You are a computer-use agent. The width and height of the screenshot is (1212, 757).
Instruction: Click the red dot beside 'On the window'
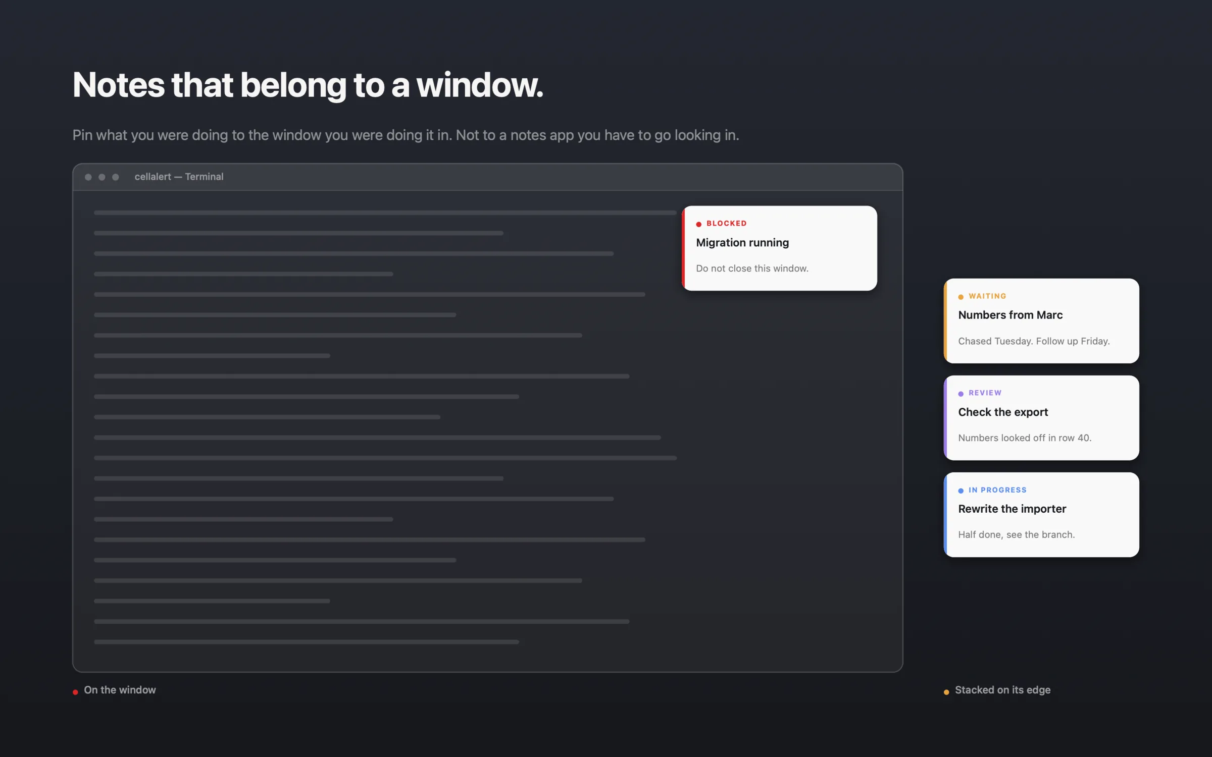coord(75,692)
